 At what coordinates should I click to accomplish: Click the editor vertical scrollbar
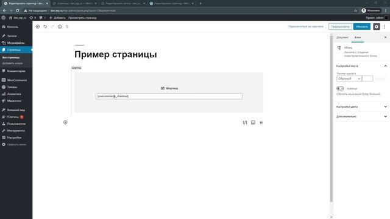point(331,119)
